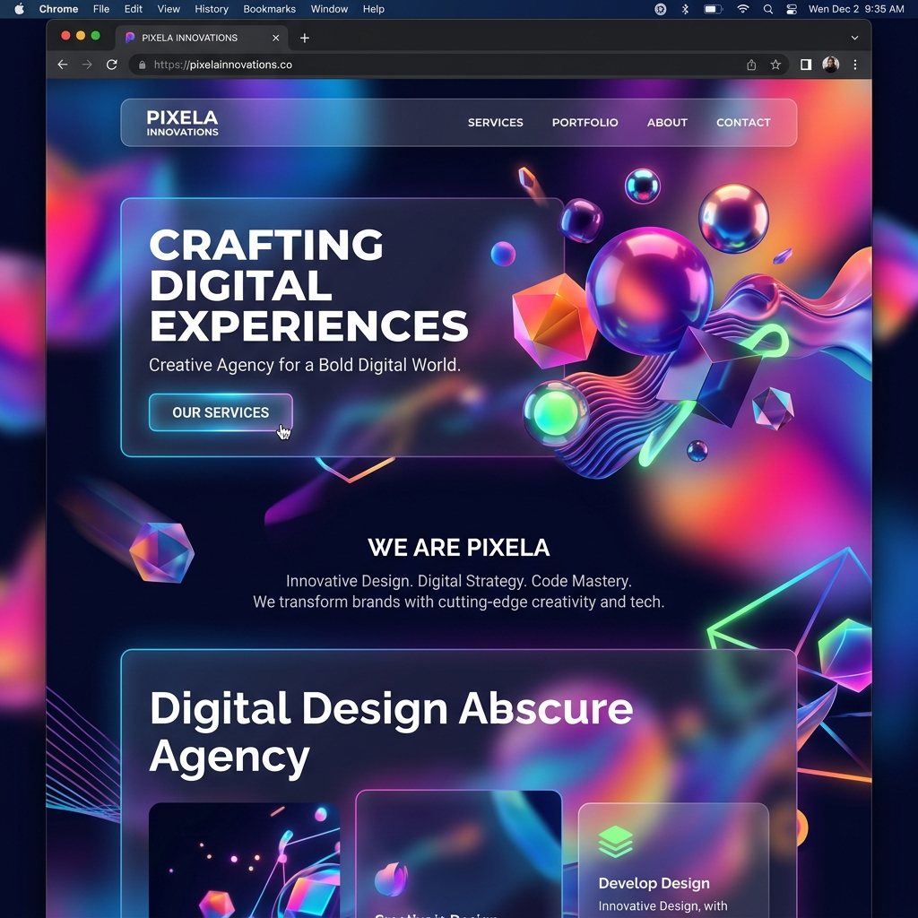This screenshot has width=918, height=918.
Task: Open the Chrome three-dot menu
Action: (x=855, y=65)
